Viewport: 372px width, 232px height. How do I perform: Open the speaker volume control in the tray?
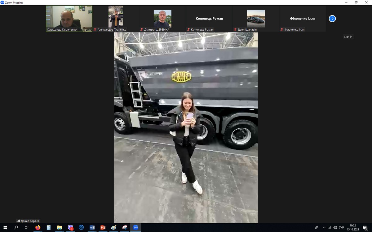click(x=335, y=228)
